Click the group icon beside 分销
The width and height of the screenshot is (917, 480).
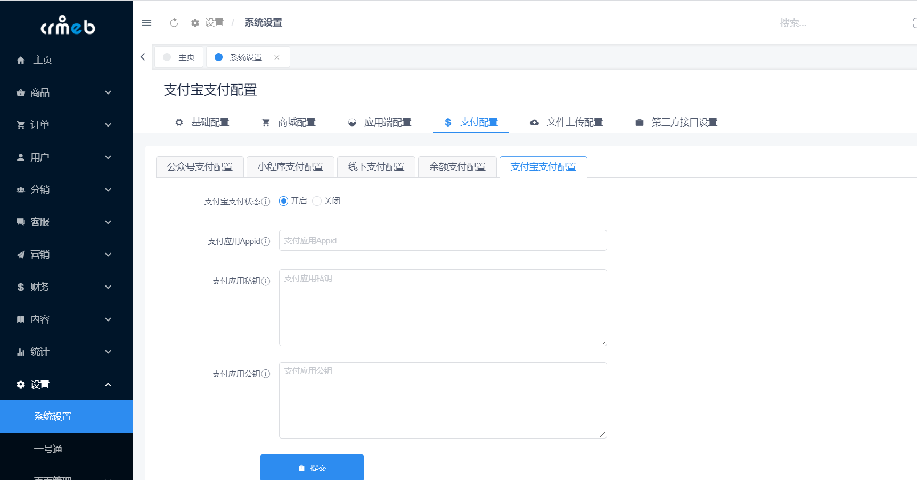21,190
